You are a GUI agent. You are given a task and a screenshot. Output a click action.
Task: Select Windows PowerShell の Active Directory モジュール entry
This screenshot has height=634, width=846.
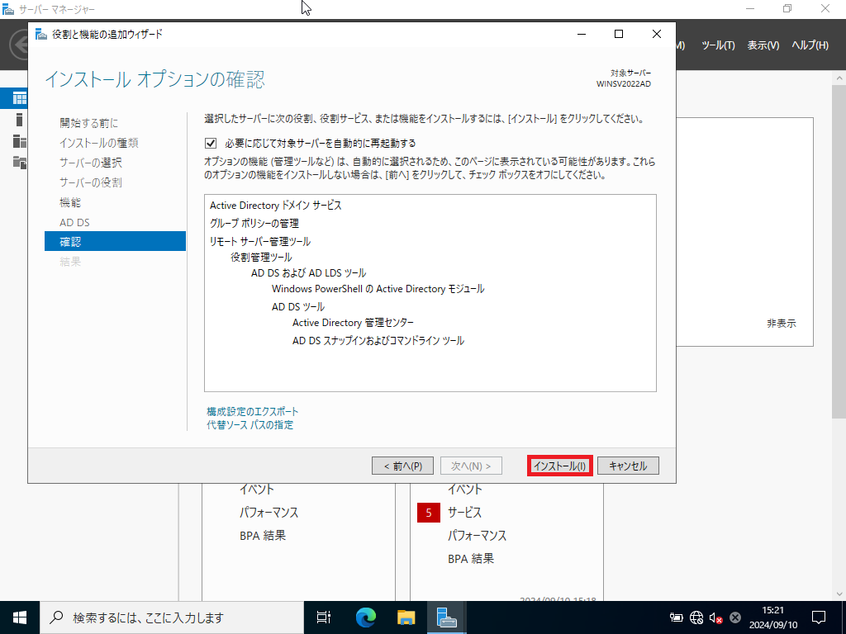(x=378, y=289)
